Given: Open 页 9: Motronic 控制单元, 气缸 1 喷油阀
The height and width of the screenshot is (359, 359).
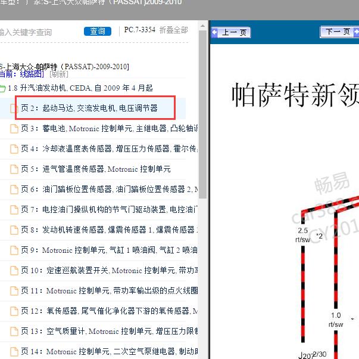Looking at the screenshot, I should click(110, 250).
